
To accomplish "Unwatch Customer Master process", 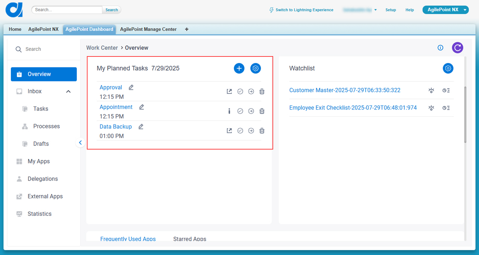I will pyautogui.click(x=431, y=90).
